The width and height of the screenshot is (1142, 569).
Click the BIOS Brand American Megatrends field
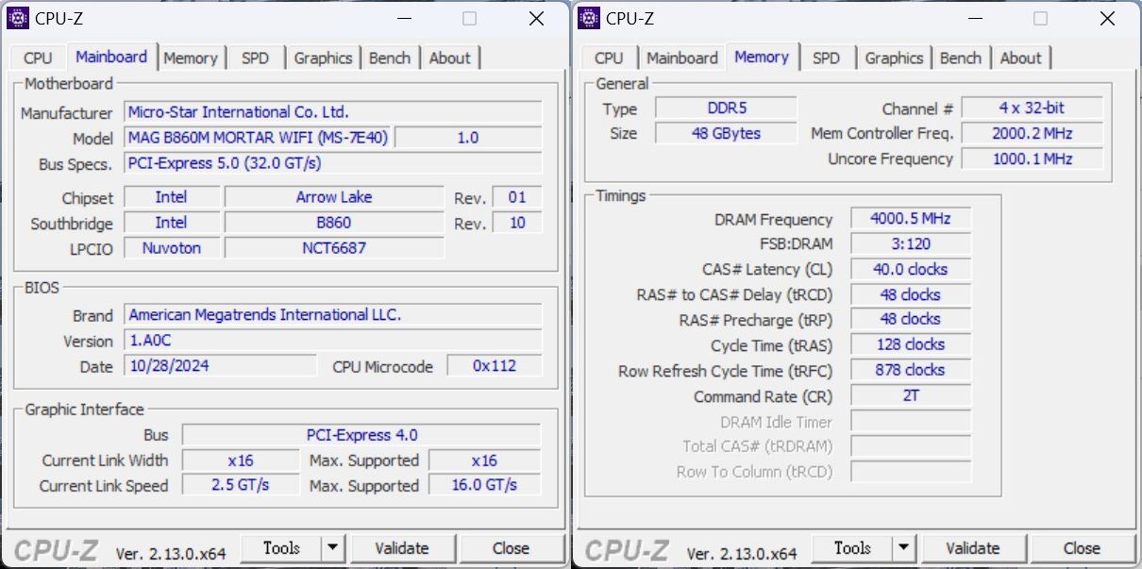[333, 315]
